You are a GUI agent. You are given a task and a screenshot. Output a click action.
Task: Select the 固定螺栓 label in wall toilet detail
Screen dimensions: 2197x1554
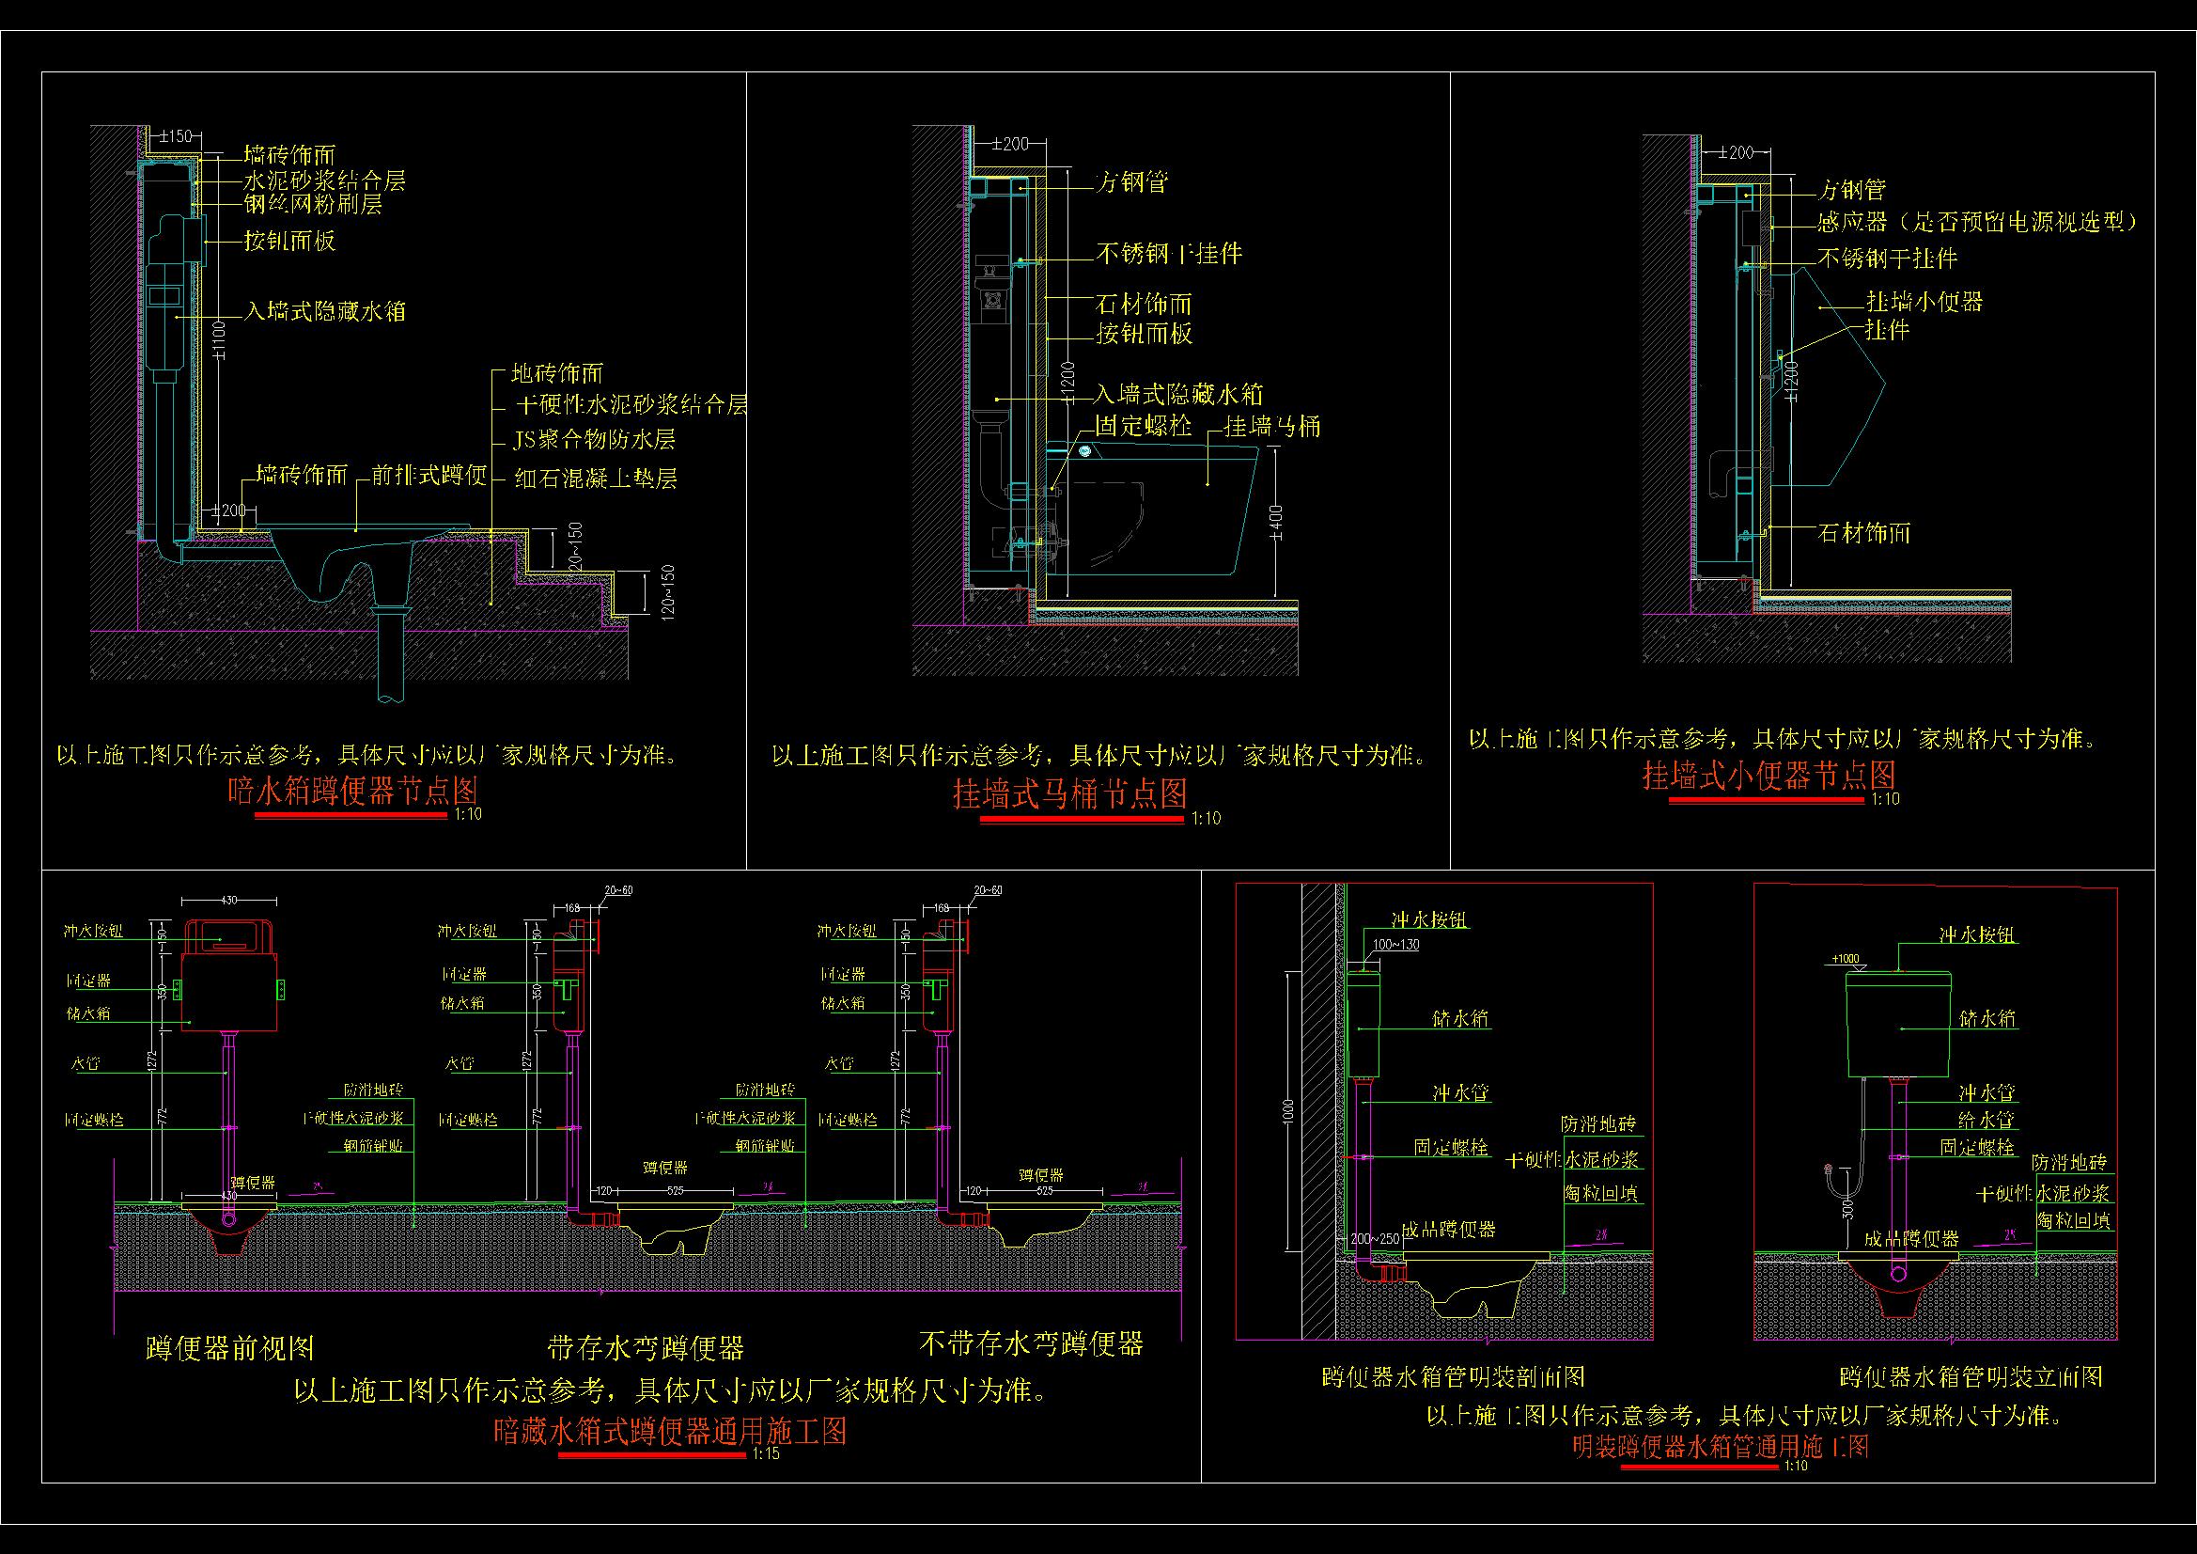click(1143, 426)
